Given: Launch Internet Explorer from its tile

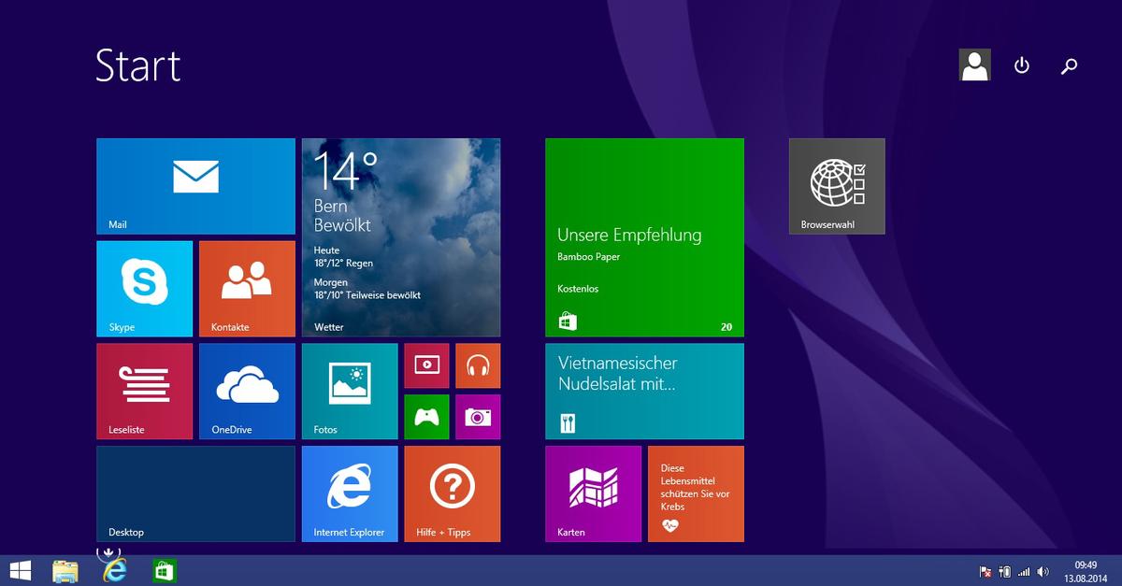Looking at the screenshot, I should [350, 493].
